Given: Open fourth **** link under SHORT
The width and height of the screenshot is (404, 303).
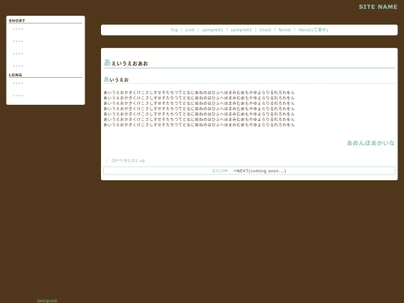Looking at the screenshot, I should coord(18,66).
